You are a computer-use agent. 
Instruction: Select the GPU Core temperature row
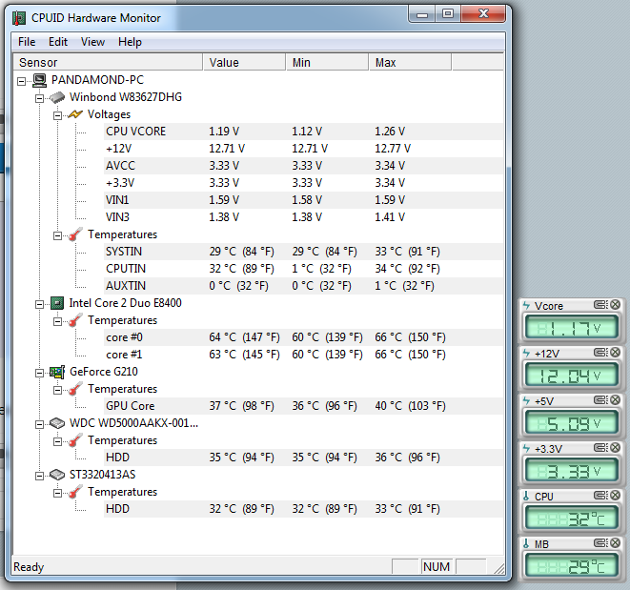(x=303, y=406)
